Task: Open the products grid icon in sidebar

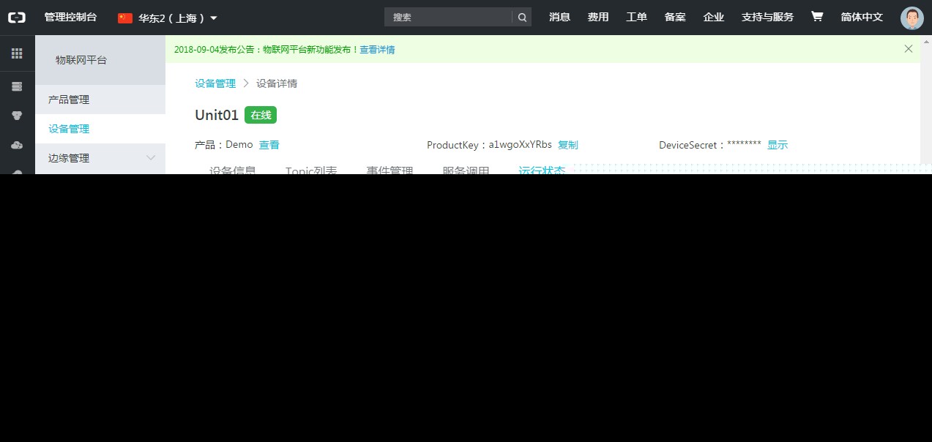Action: click(x=17, y=53)
